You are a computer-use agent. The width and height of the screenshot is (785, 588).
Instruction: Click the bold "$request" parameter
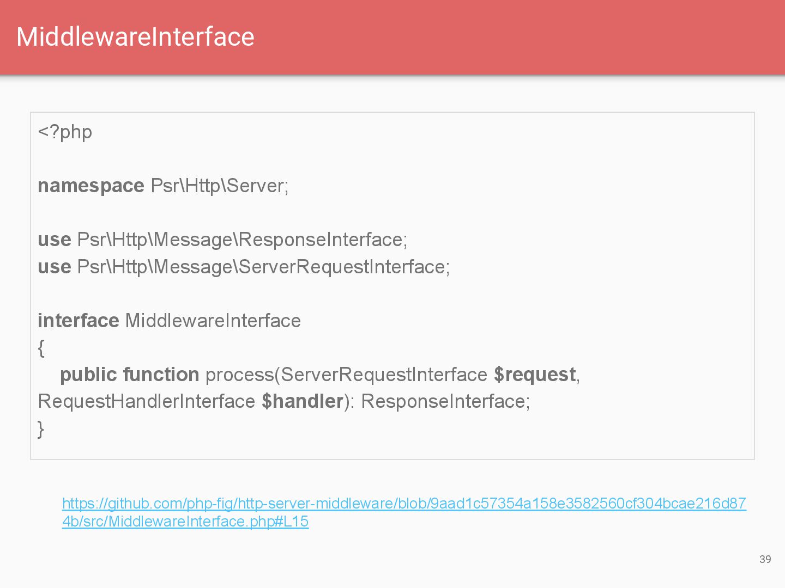(x=535, y=375)
